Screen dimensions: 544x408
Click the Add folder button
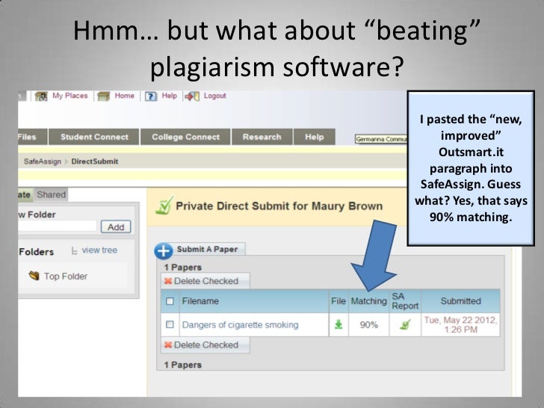pos(116,227)
